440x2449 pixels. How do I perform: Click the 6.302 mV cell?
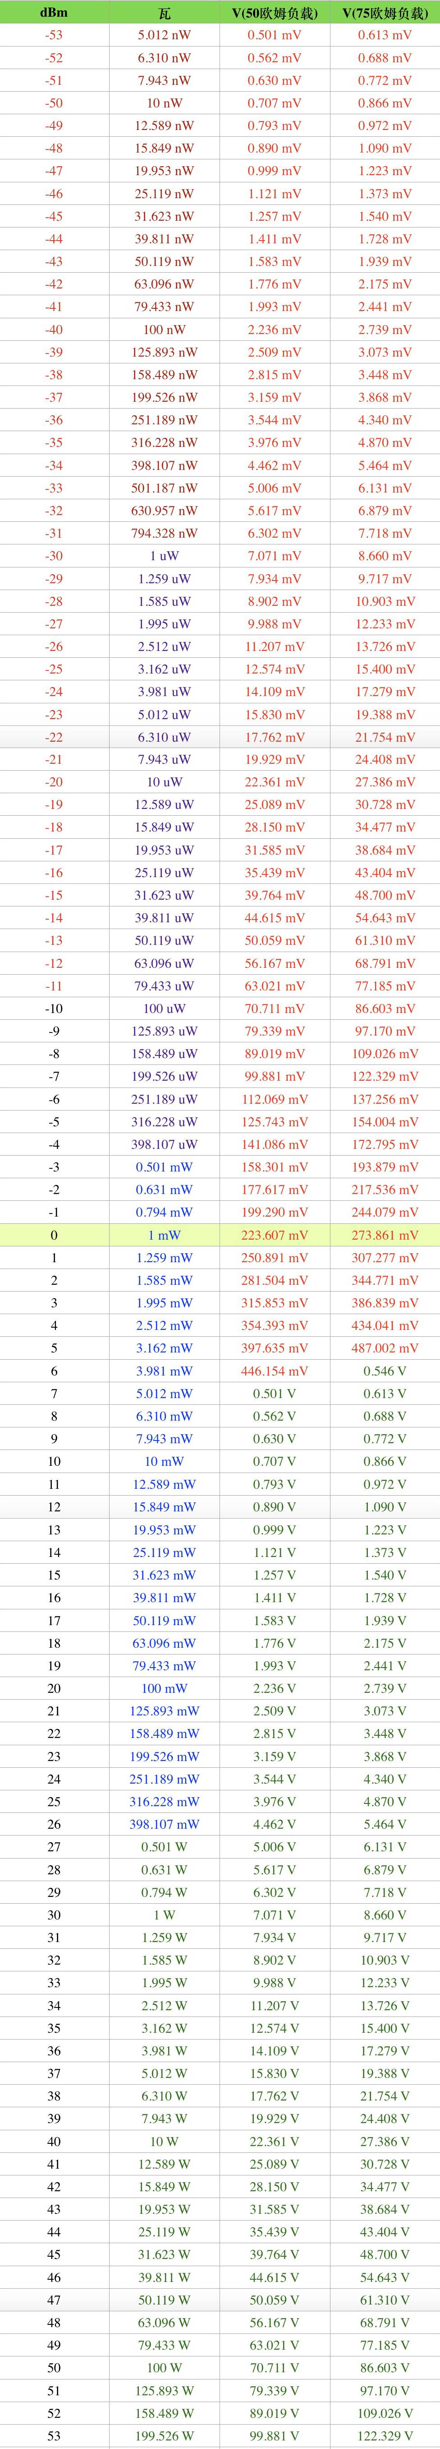(x=275, y=533)
